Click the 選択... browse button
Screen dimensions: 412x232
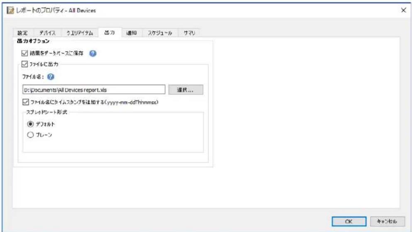coord(185,90)
